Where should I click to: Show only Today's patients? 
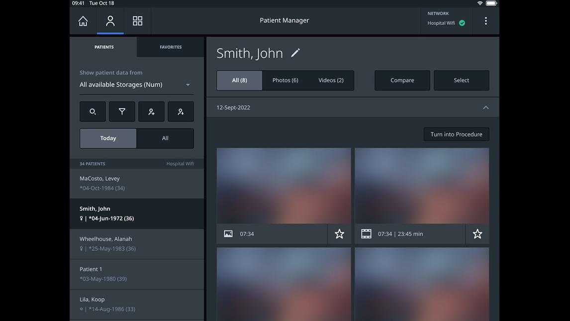coord(108,138)
